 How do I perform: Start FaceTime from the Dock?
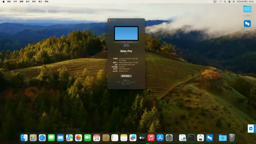coord(87,138)
